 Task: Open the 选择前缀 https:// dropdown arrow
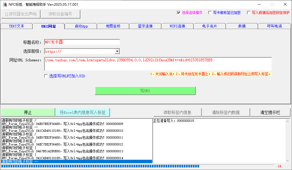(117, 51)
